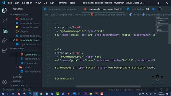Viewport: 171px width, 96px height.
Task: Open Windows taskbar search
Action: [x=8, y=94]
